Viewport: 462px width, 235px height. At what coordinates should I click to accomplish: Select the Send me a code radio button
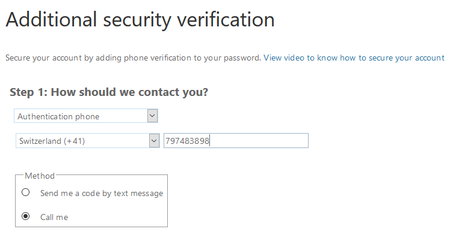click(26, 192)
